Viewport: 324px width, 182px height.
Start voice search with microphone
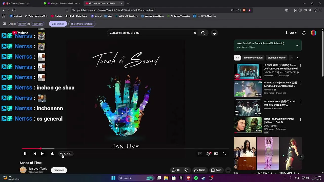click(x=214, y=33)
